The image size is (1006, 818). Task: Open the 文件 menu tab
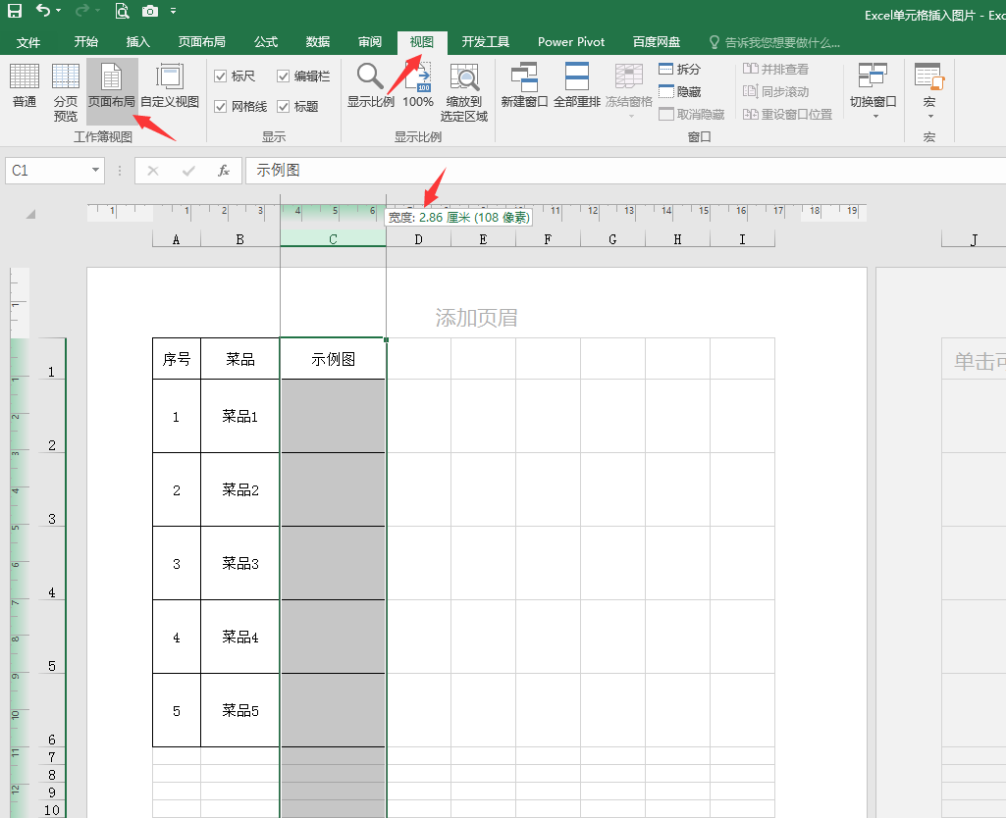(28, 42)
